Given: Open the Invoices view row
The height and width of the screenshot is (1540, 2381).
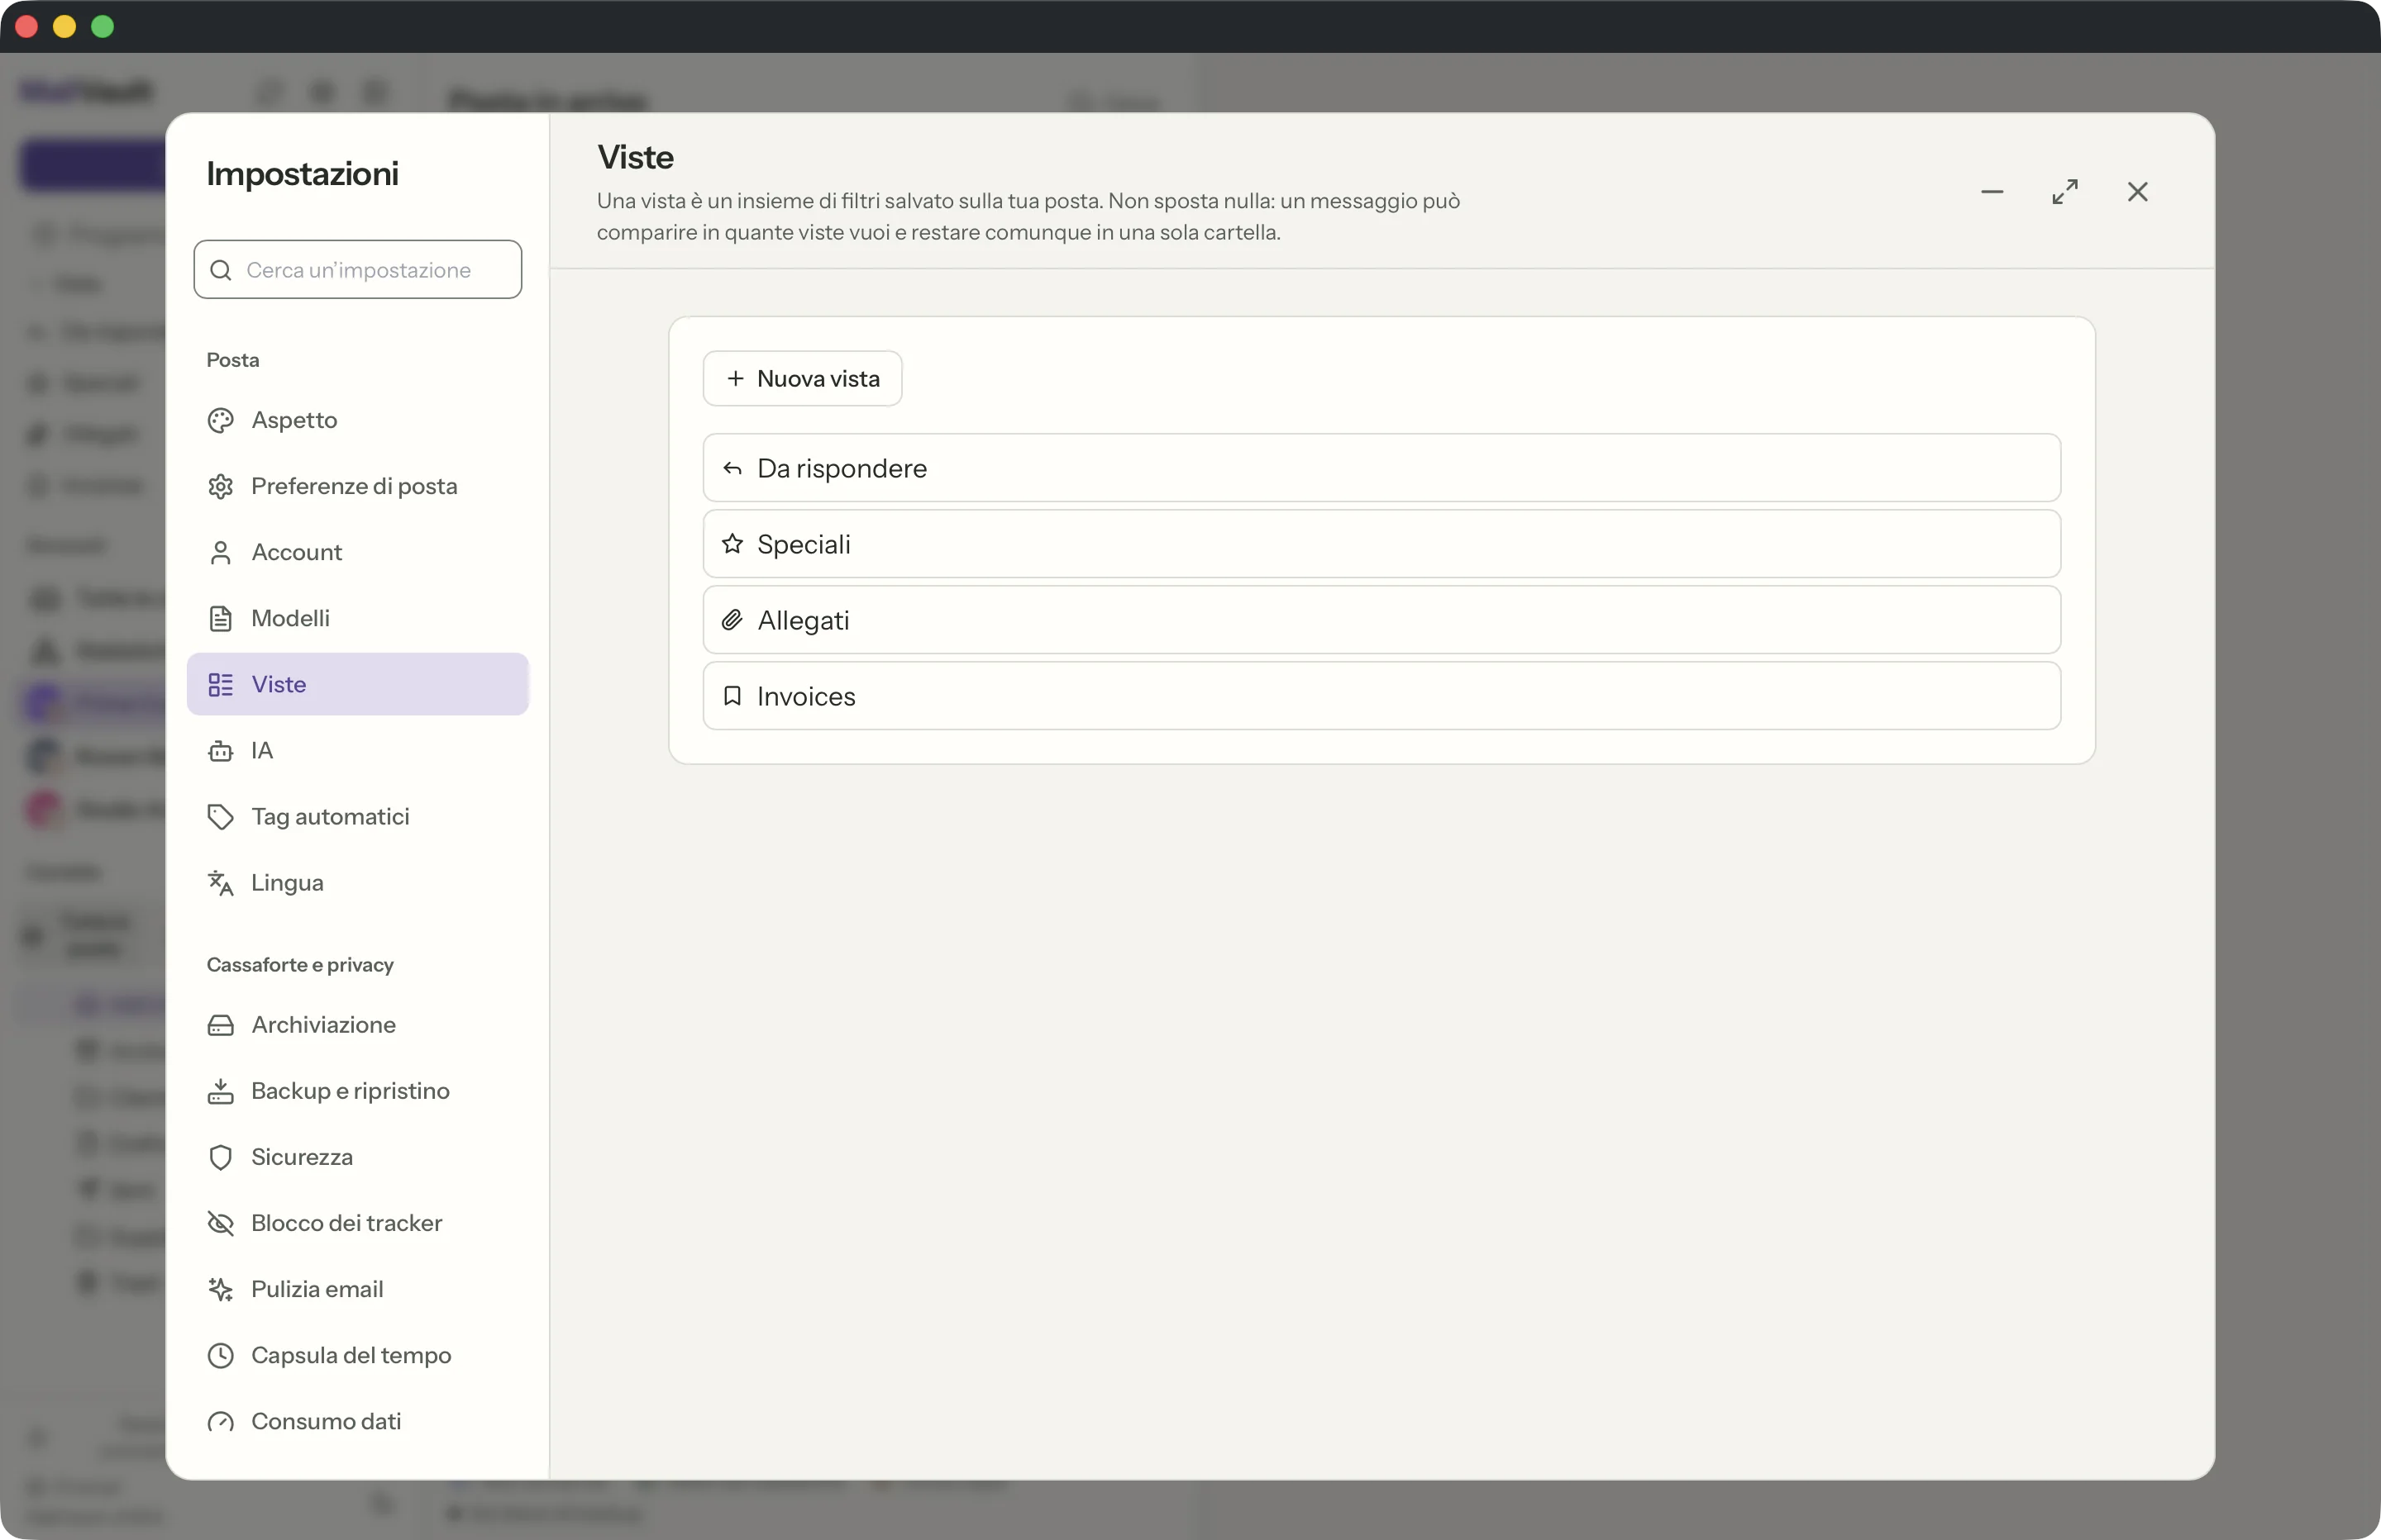Looking at the screenshot, I should point(1381,695).
